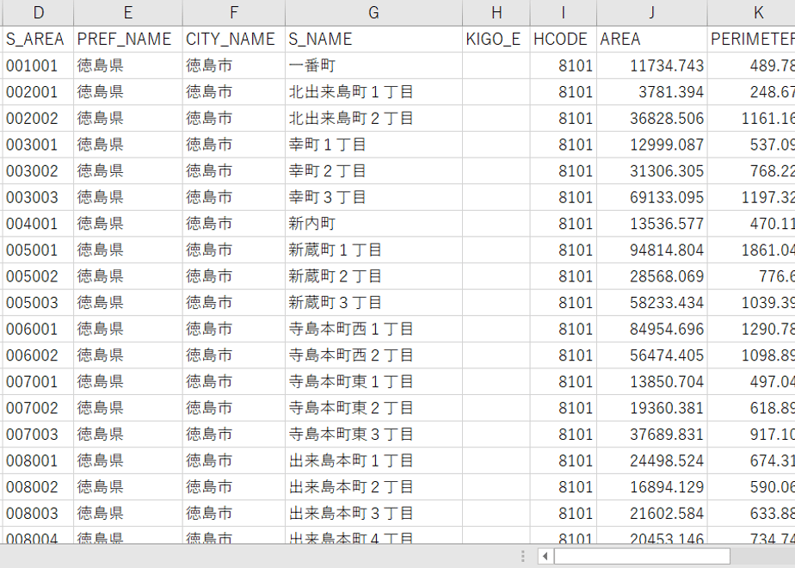795x568 pixels.
Task: Click the cell containing 幸町２丁目
Action: pyautogui.click(x=373, y=171)
